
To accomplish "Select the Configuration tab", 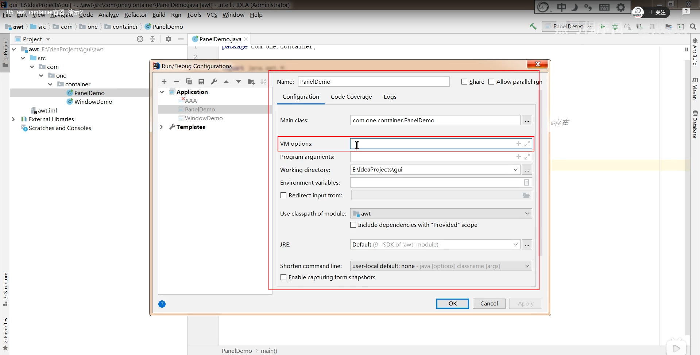I will point(301,96).
